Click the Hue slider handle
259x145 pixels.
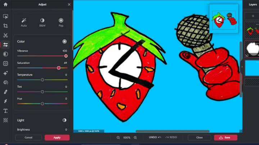pyautogui.click(x=42, y=103)
